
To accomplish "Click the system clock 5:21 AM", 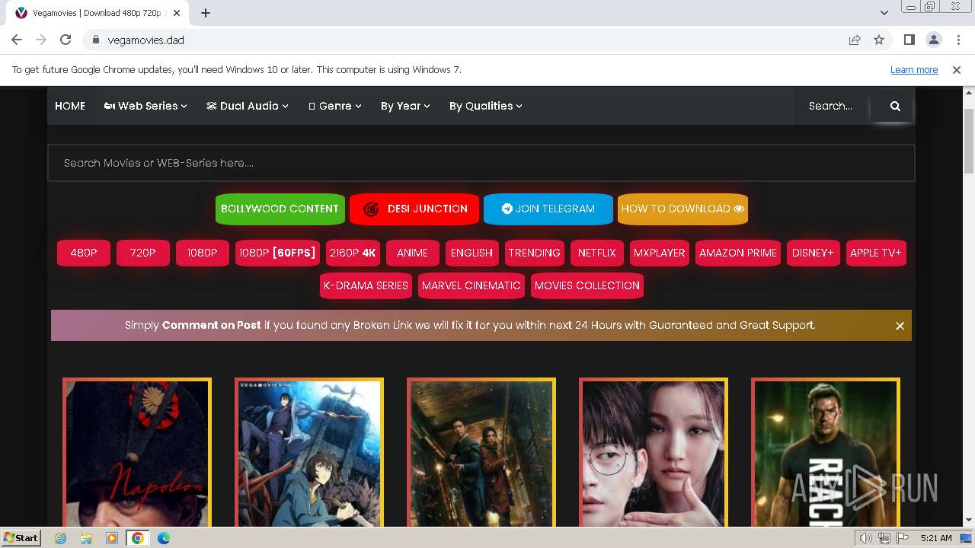I will 936,538.
